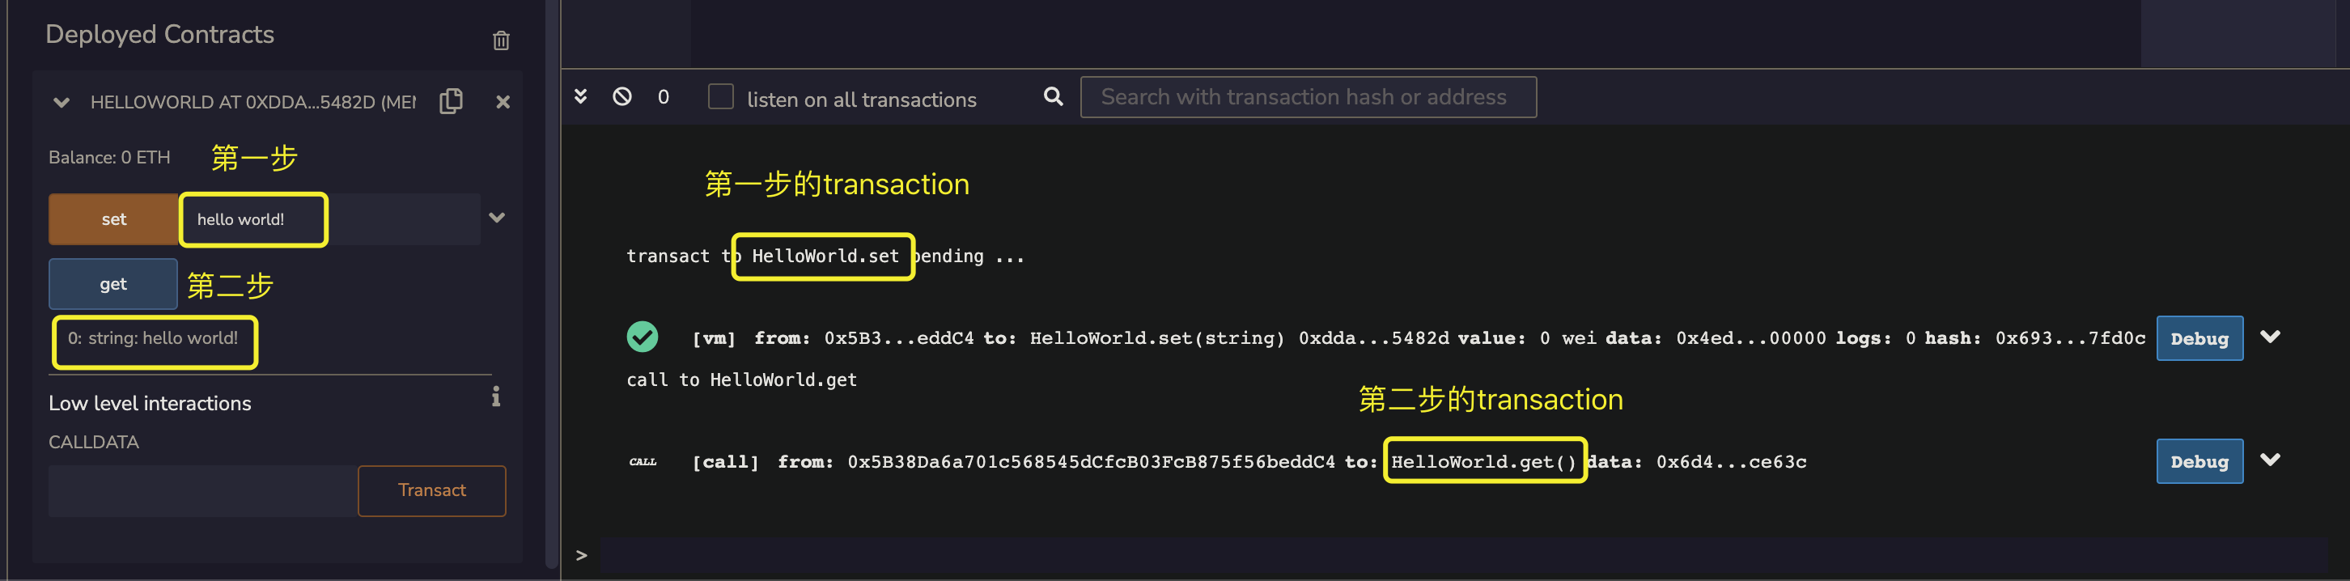Focus the transaction hash search field
This screenshot has width=2350, height=581.
click(x=1309, y=96)
